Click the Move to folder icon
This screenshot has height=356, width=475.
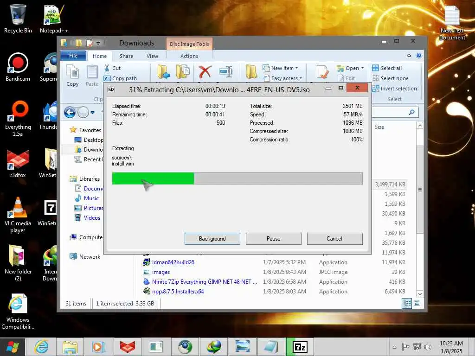(164, 72)
